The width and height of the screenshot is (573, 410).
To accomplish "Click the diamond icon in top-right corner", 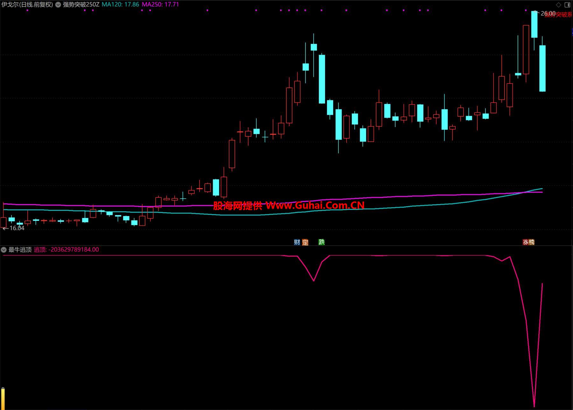I will click(x=559, y=4).
